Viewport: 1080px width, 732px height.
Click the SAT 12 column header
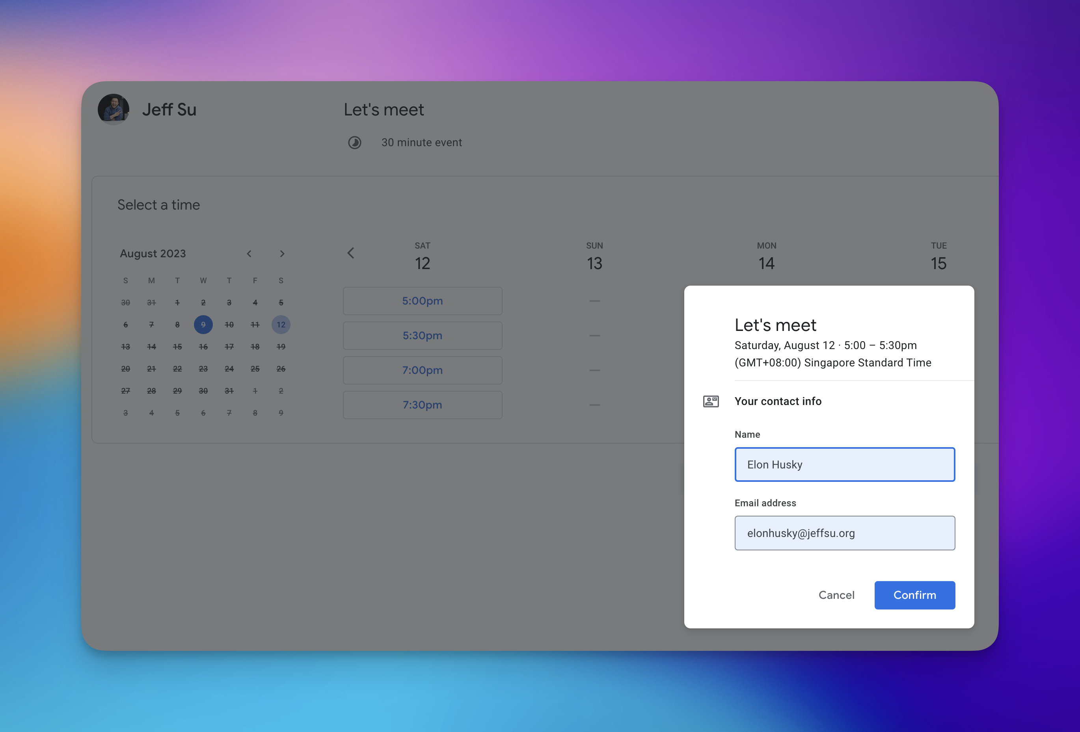(x=423, y=256)
